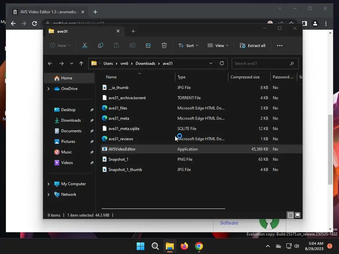Open Chrome's side panel button
Viewport: 339px width, 254px height.
(x=305, y=23)
